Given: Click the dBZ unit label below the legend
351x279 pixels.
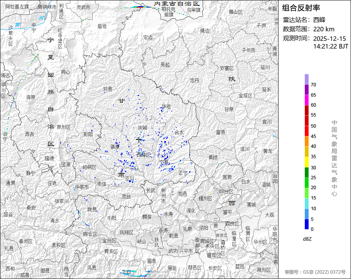Looking at the screenshot, I should pos(308,238).
